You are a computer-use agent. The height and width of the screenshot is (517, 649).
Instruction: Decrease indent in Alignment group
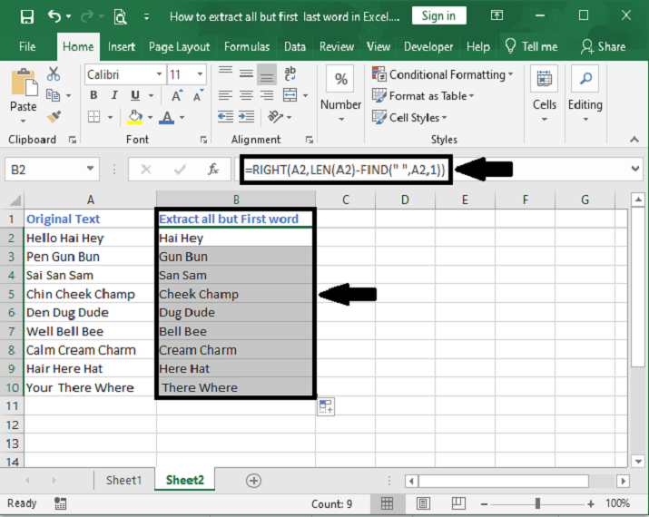pyautogui.click(x=226, y=117)
